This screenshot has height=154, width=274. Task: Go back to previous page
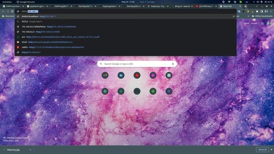(x=3, y=12)
